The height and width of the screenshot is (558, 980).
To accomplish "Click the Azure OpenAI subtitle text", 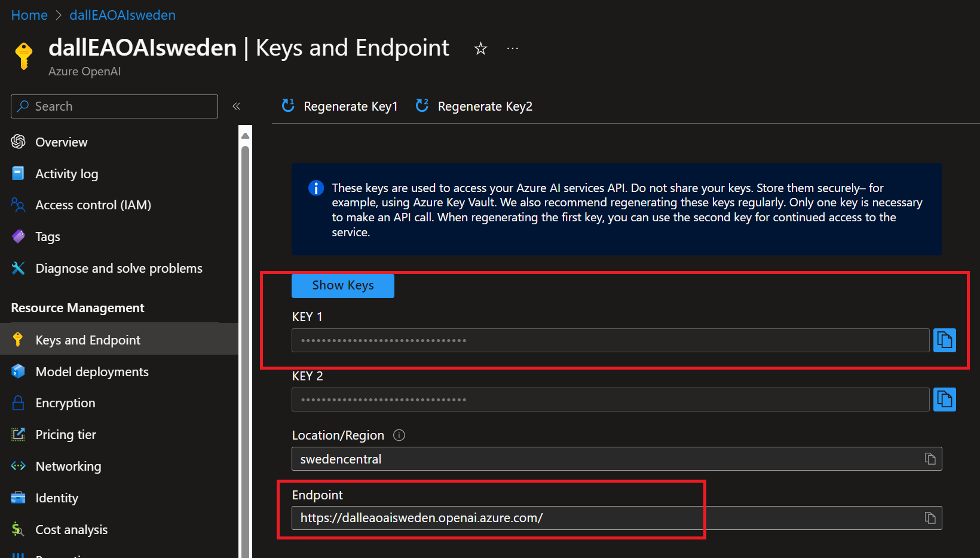I will [84, 71].
